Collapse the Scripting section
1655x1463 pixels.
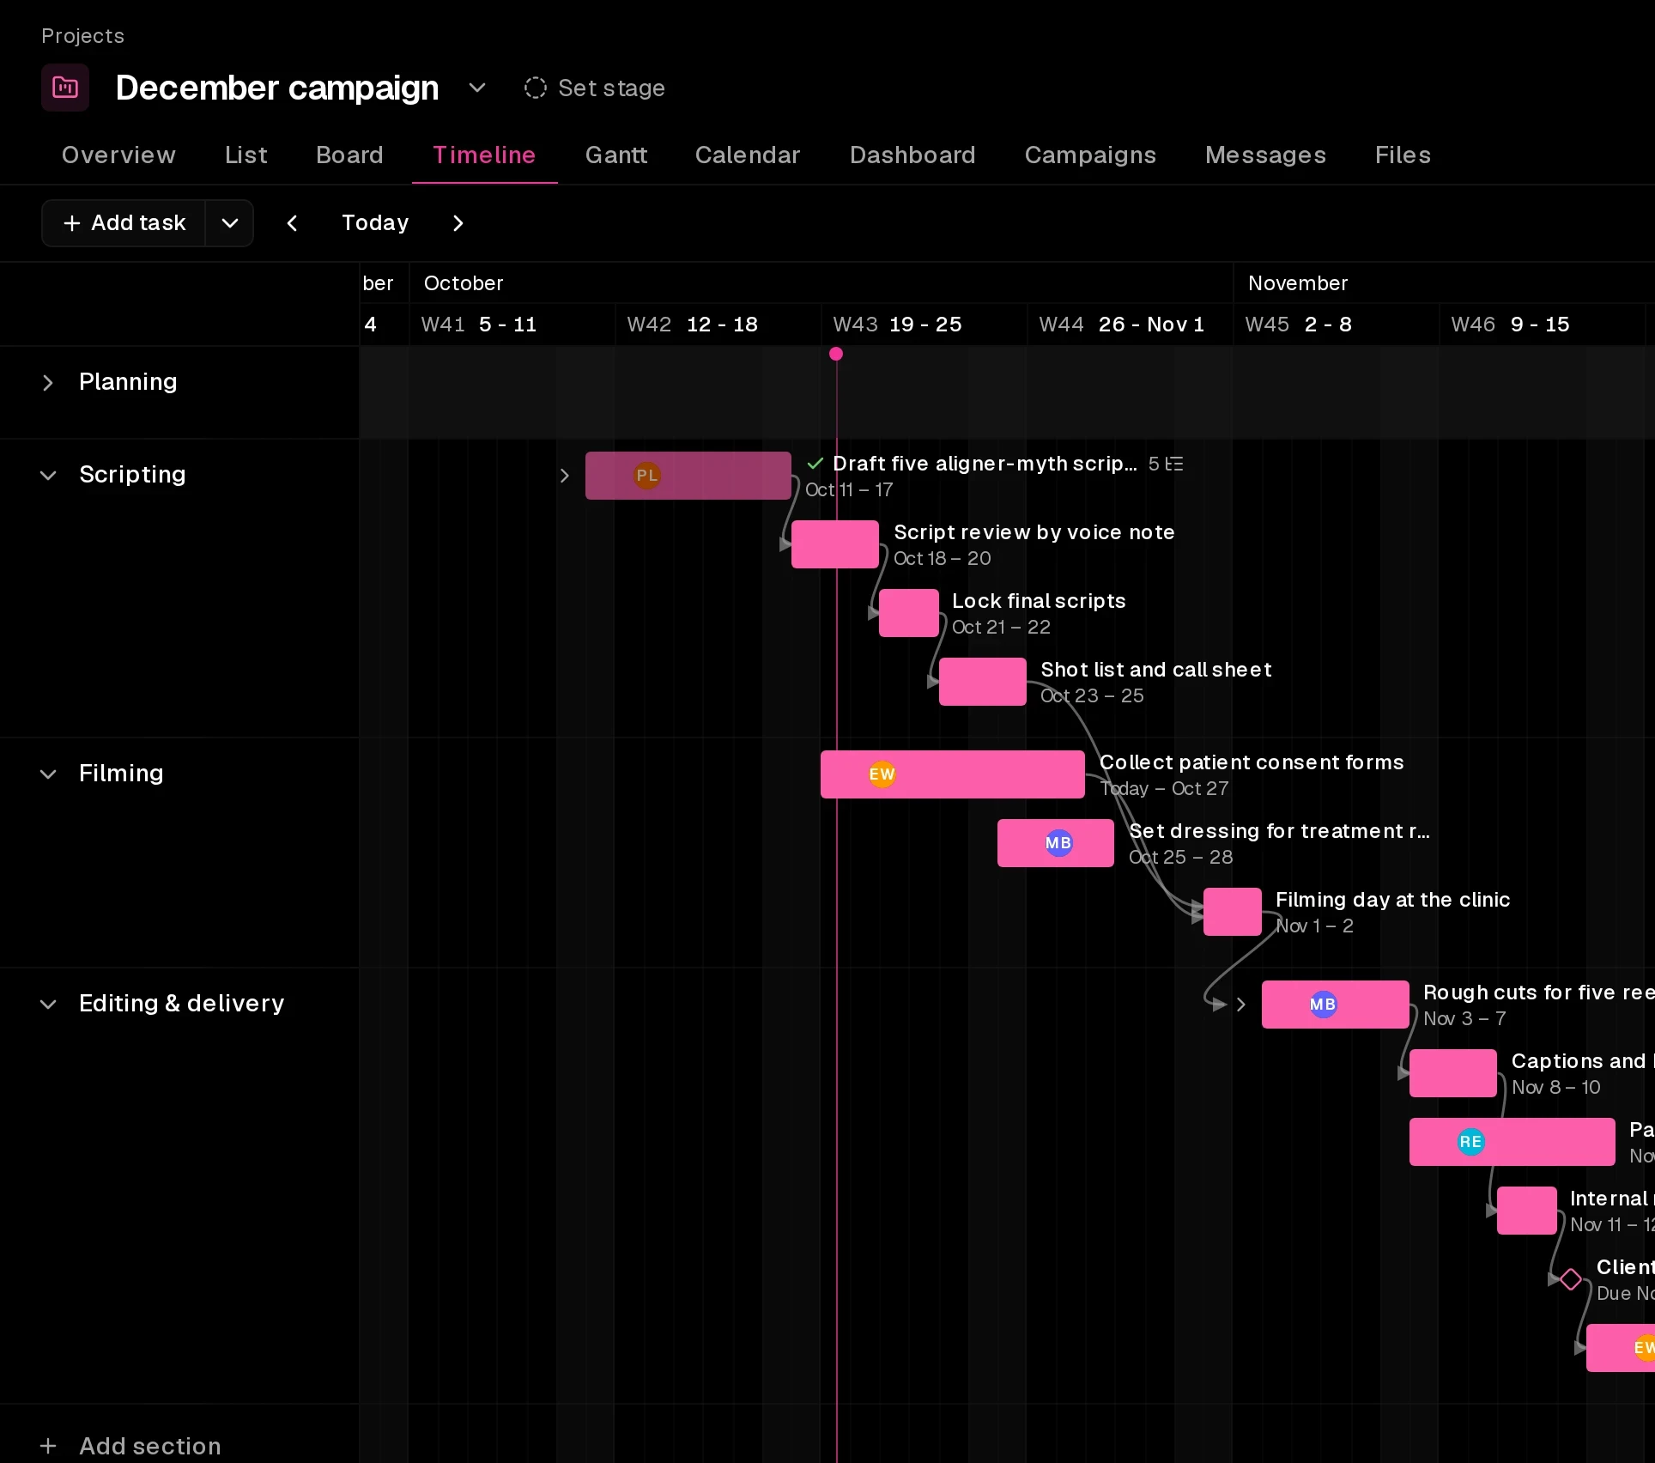point(48,475)
